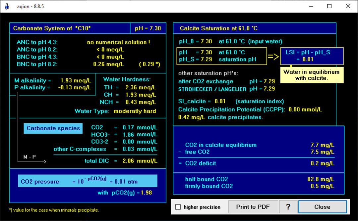Click 'M alkalinity =' label

tap(32, 80)
